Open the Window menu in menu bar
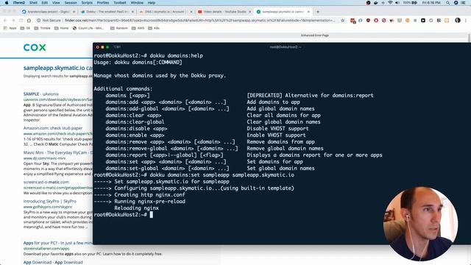The height and width of the screenshot is (265, 471). tap(137, 3)
